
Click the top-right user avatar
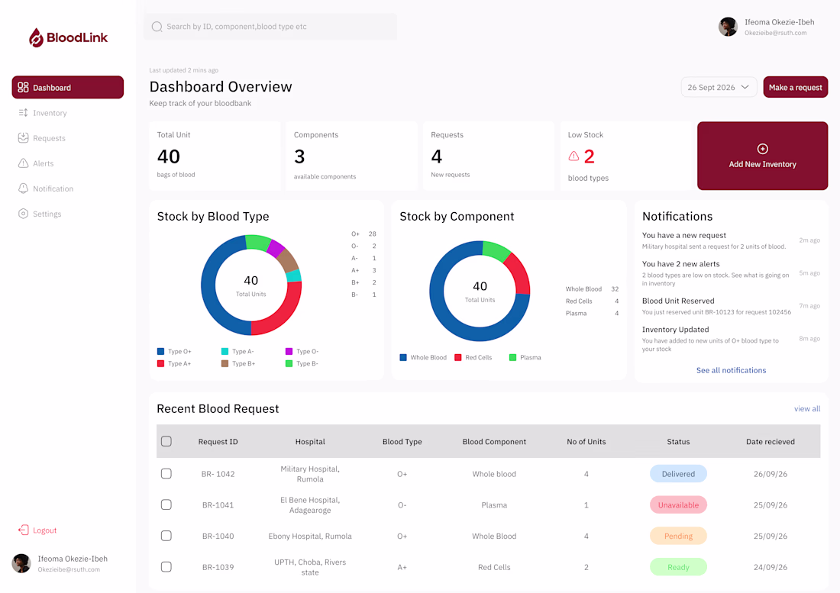point(728,27)
